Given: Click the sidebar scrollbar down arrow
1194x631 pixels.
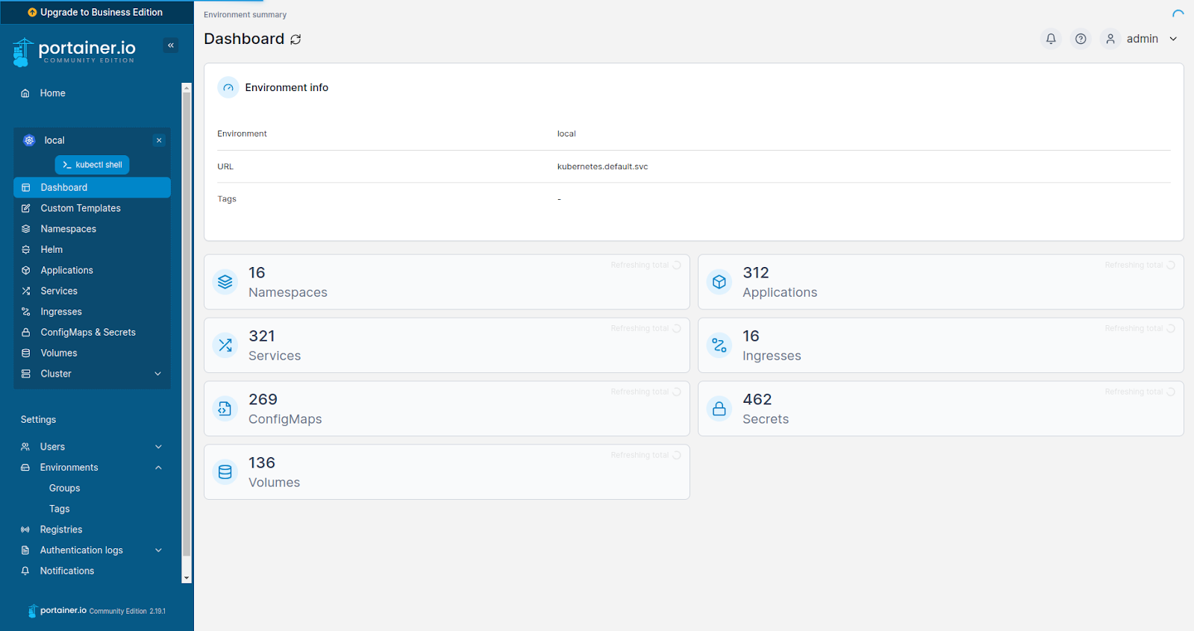Looking at the screenshot, I should pyautogui.click(x=187, y=578).
